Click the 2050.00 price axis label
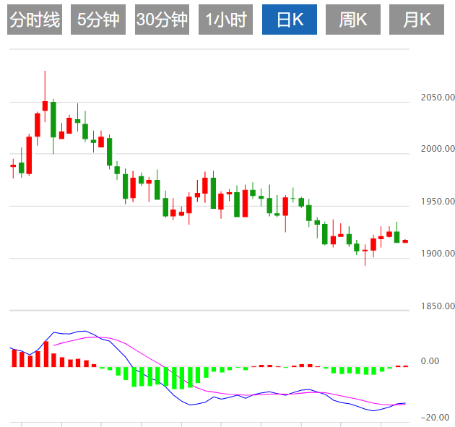Image resolution: width=455 pixels, height=427 pixels. click(438, 98)
